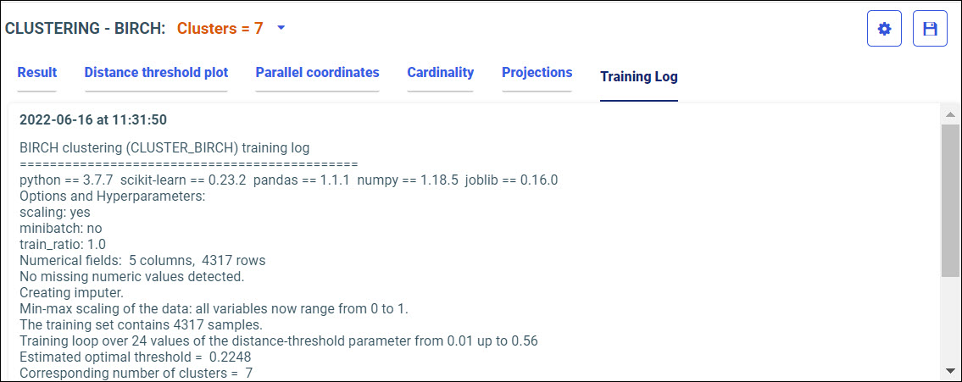The width and height of the screenshot is (962, 382).
Task: Switch to the Result tab
Action: [x=37, y=73]
